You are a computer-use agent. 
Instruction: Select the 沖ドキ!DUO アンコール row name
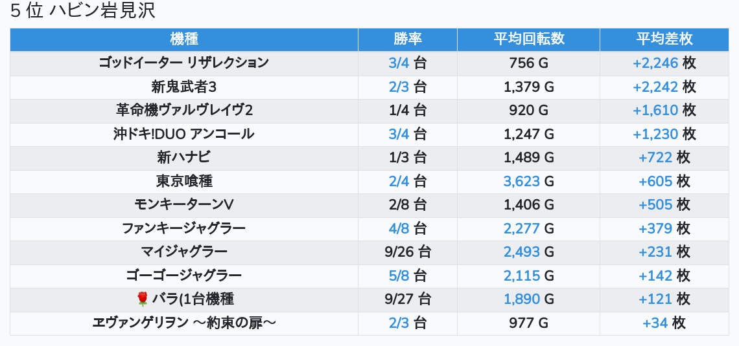click(x=184, y=134)
